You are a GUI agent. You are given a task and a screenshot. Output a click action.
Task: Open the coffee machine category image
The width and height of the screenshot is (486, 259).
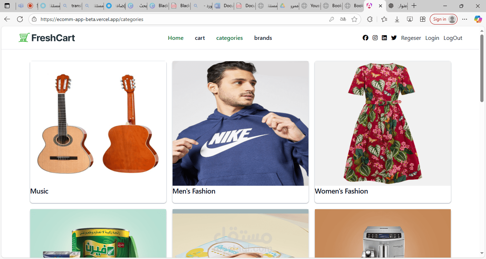coord(383,233)
